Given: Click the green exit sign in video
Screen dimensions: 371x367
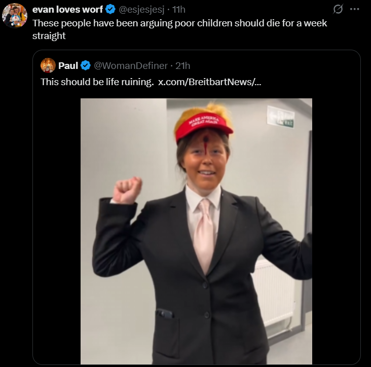Looking at the screenshot, I should pyautogui.click(x=281, y=117).
